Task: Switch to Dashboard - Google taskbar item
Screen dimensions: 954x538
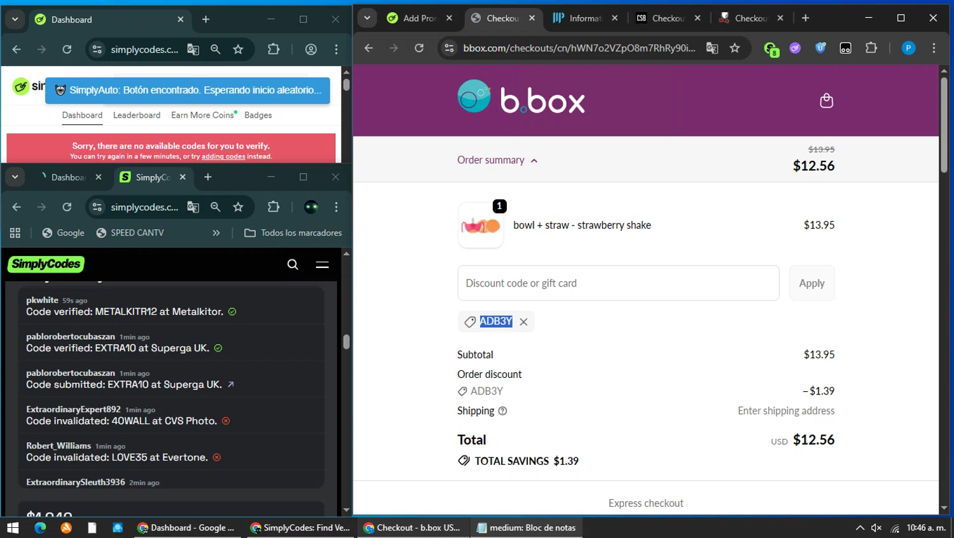Action: (x=186, y=528)
